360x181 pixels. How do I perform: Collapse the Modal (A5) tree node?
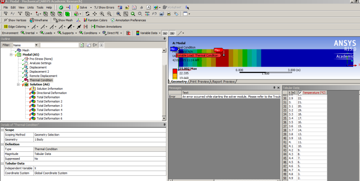click(11, 55)
